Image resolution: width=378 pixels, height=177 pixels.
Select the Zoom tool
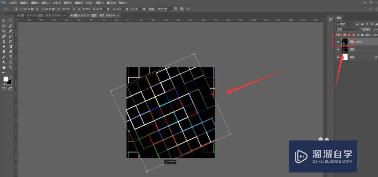tap(11, 67)
